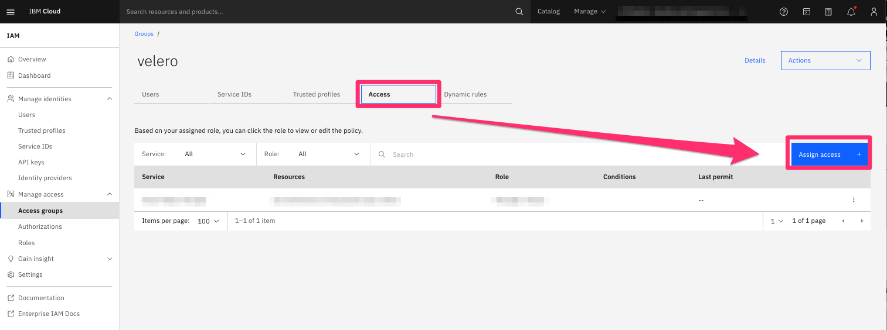Screen dimensions: 887x330
Task: Click the Assign access button
Action: (x=830, y=154)
